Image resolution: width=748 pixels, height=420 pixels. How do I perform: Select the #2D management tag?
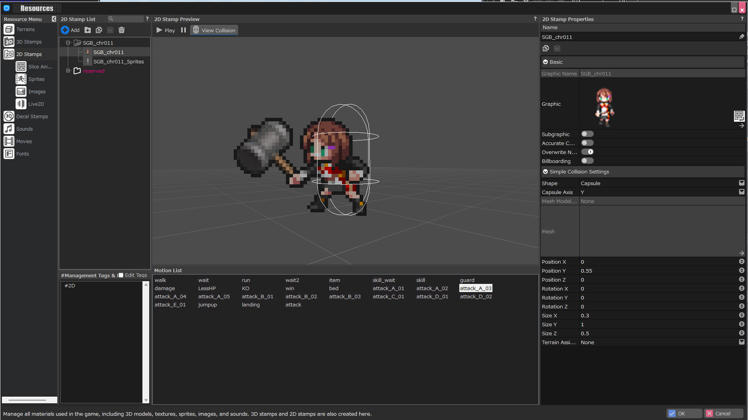[70, 285]
